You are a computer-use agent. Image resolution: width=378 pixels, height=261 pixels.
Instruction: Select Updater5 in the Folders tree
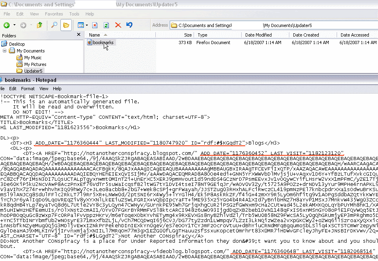tap(33, 71)
